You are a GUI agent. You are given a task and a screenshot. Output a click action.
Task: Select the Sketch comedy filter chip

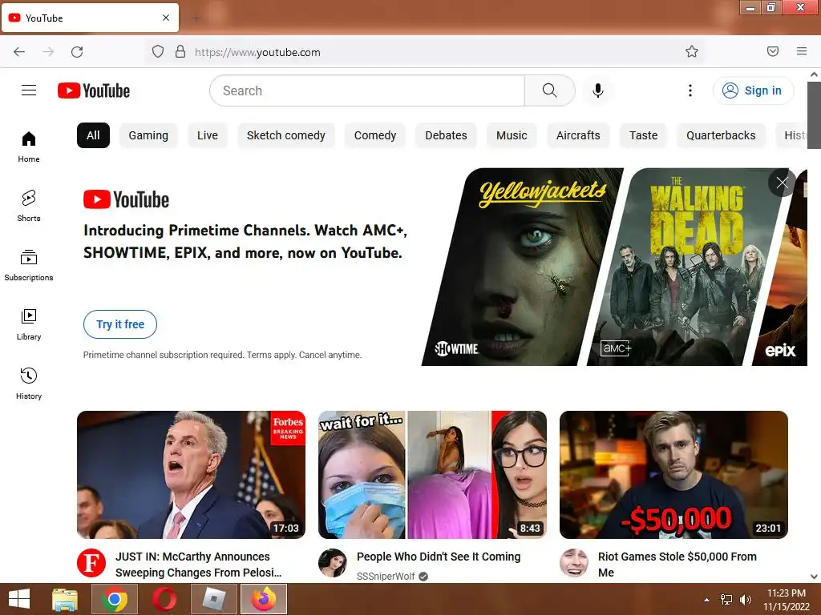(286, 135)
